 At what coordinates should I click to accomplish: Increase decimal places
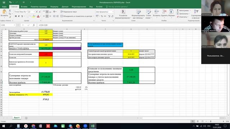click(x=109, y=16)
